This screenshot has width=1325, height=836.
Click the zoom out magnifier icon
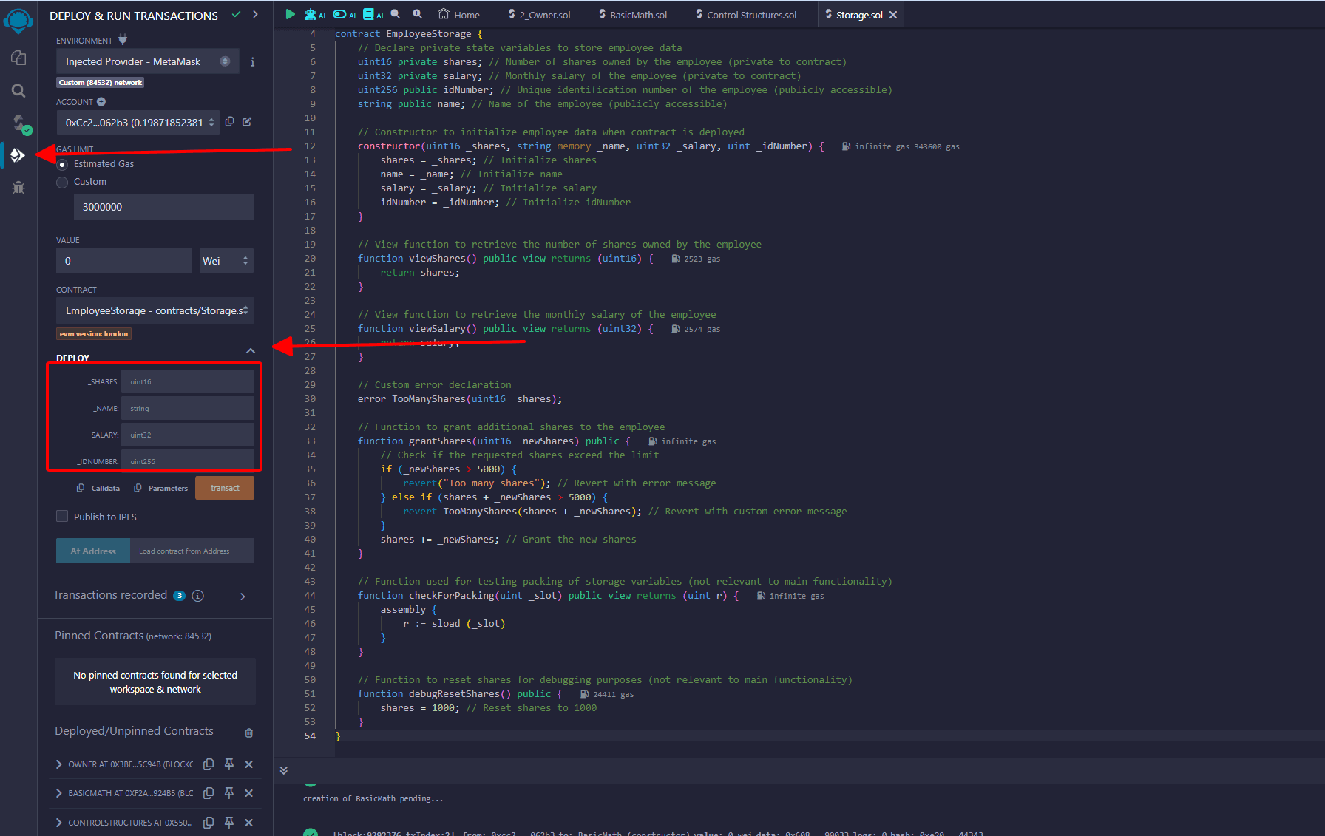point(396,14)
